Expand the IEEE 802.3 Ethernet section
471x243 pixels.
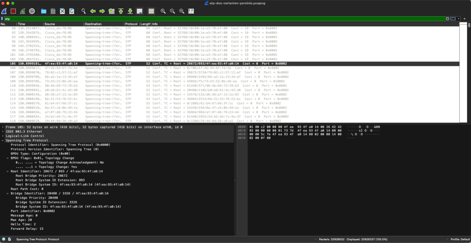tap(3, 131)
